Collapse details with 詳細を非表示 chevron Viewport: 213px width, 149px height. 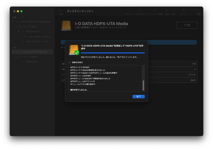click(69, 63)
